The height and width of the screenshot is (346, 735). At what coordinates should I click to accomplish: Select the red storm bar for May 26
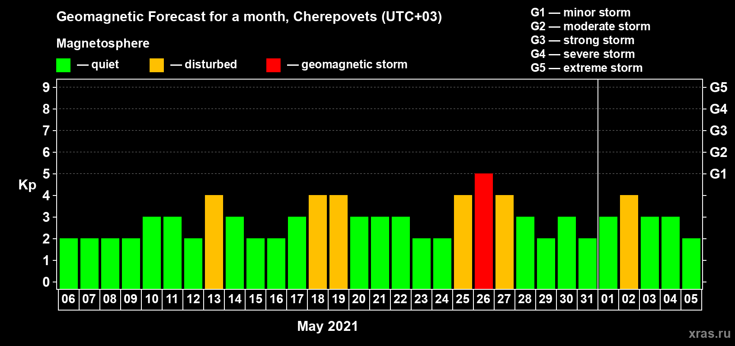click(x=484, y=231)
